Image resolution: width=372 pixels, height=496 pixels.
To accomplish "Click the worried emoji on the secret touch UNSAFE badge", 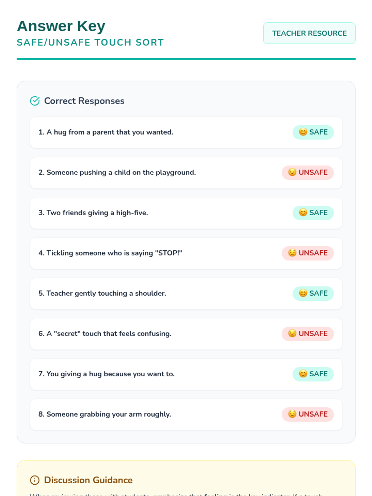I will [x=292, y=334].
